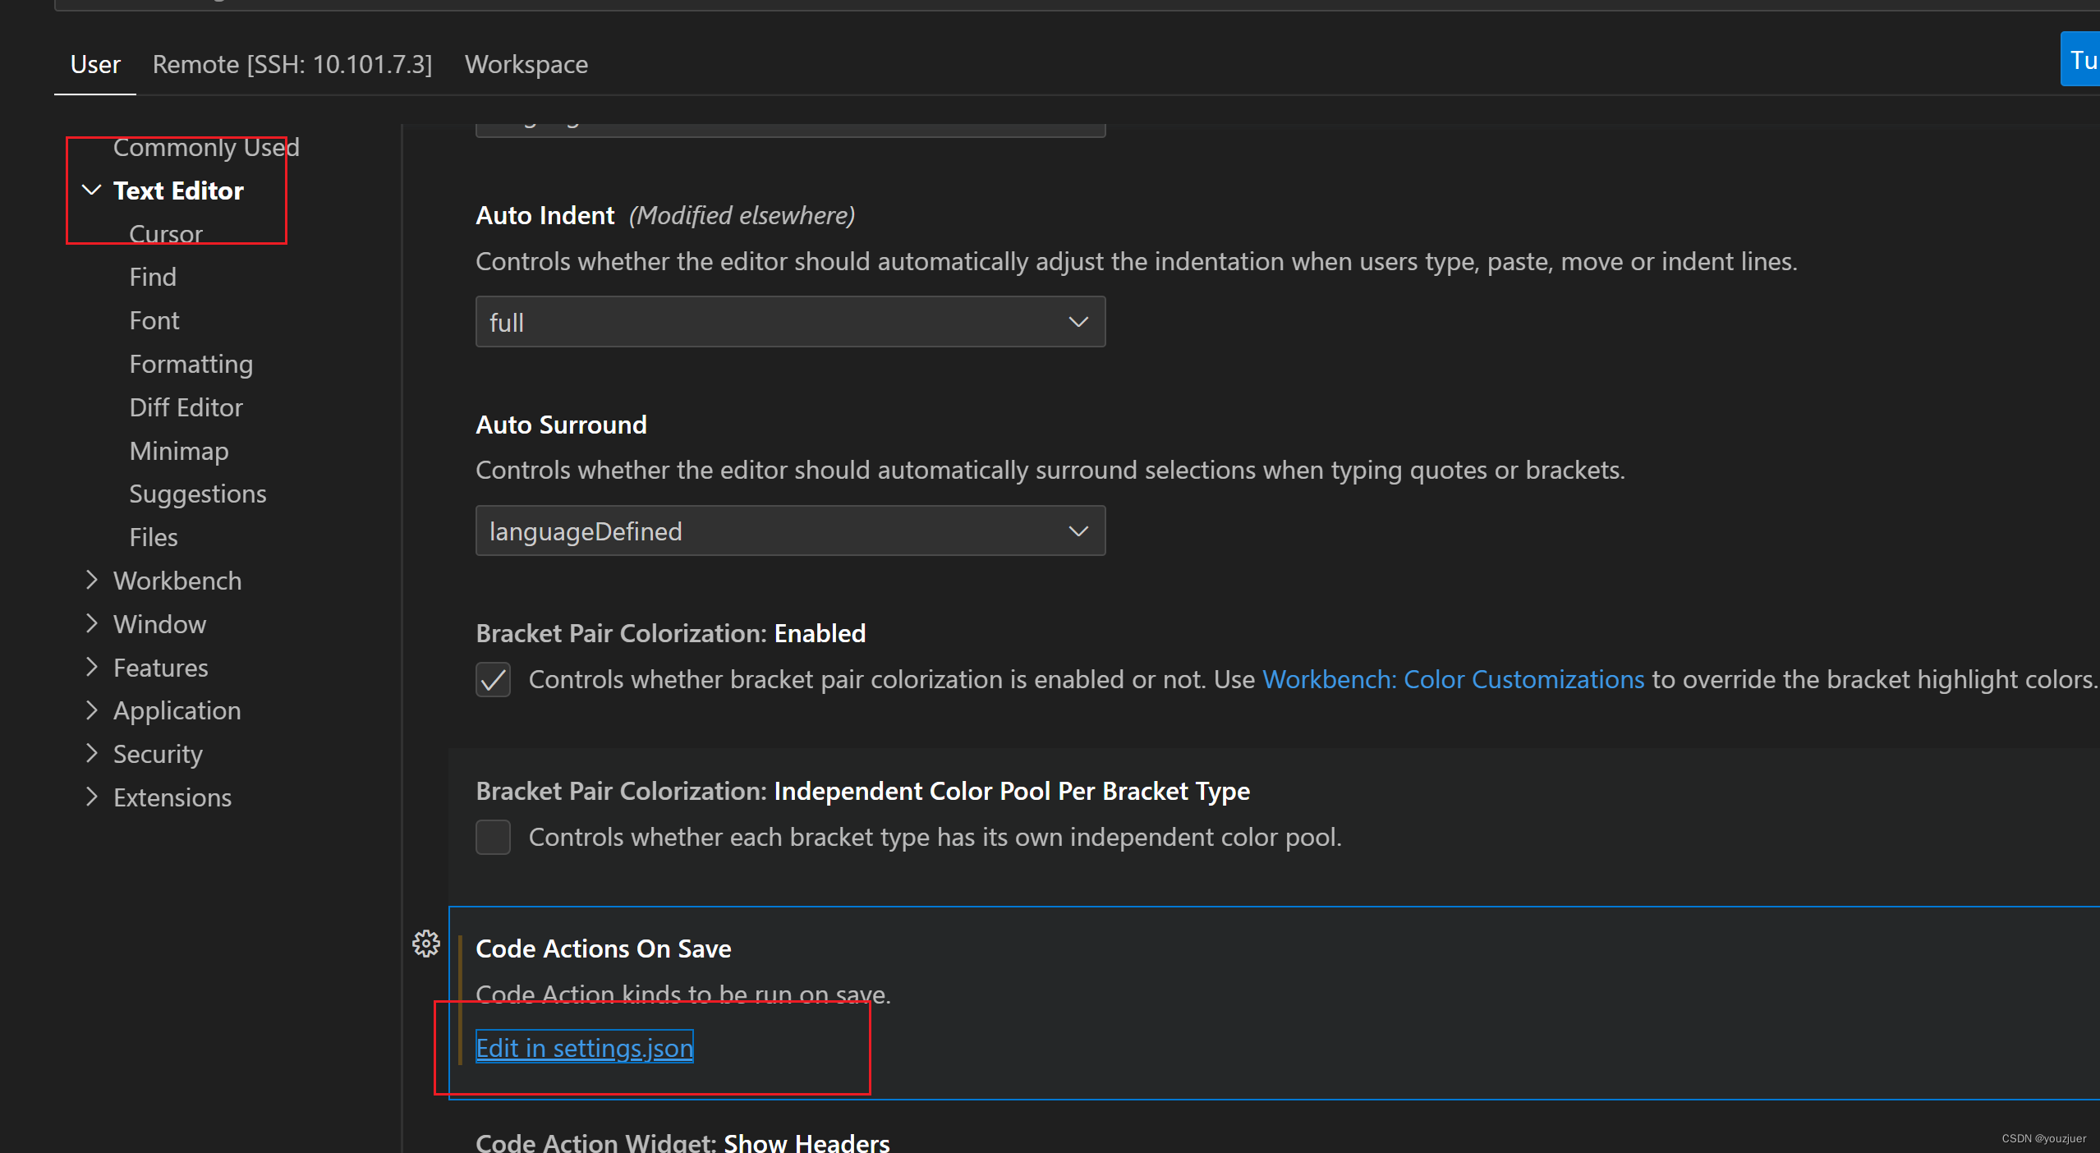This screenshot has height=1153, width=2100.
Task: Click the blue button at top right
Action: coord(2081,60)
